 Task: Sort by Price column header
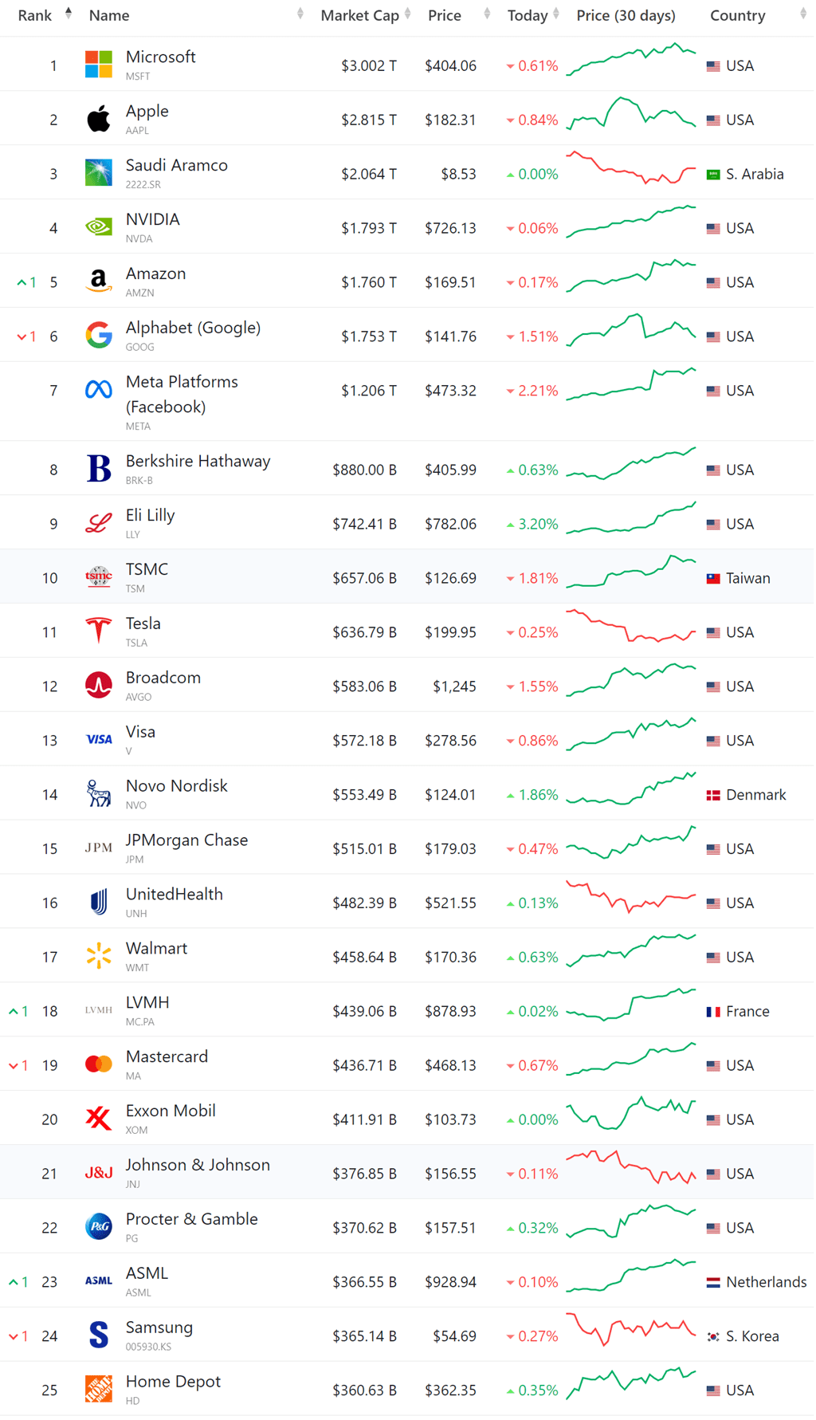[445, 15]
